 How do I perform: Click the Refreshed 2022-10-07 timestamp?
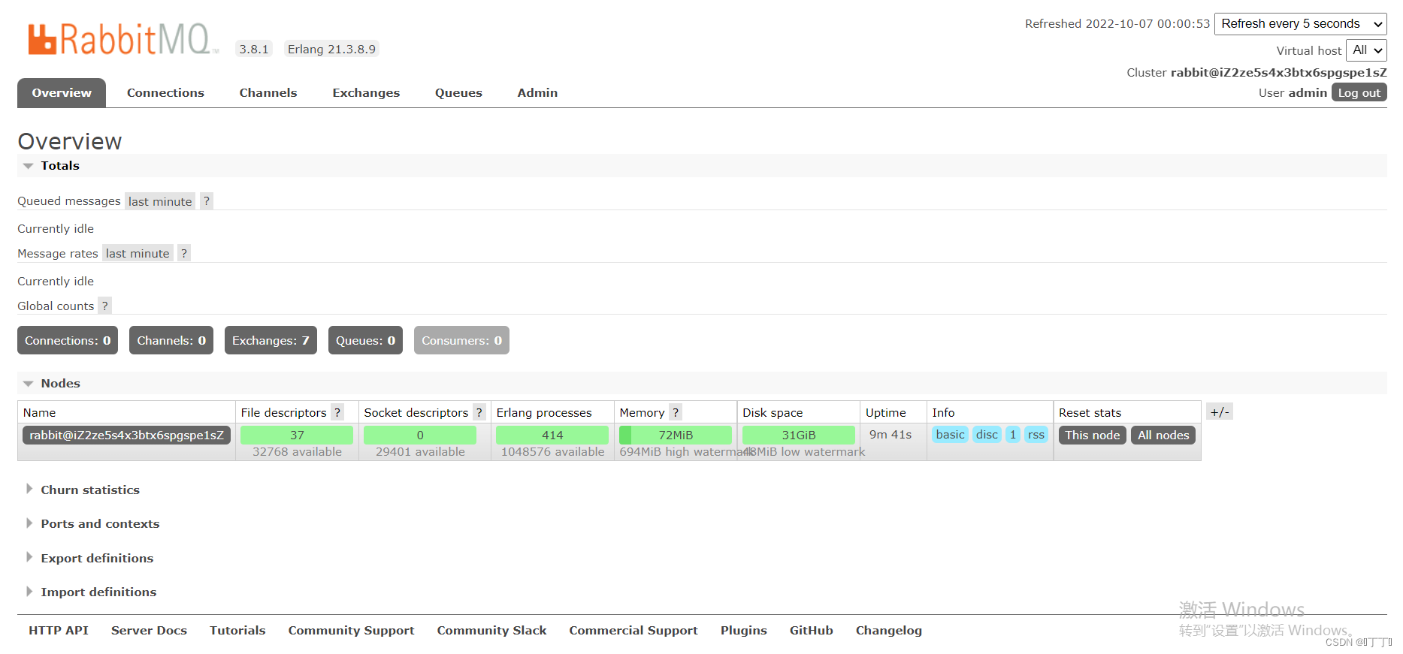1117,24
